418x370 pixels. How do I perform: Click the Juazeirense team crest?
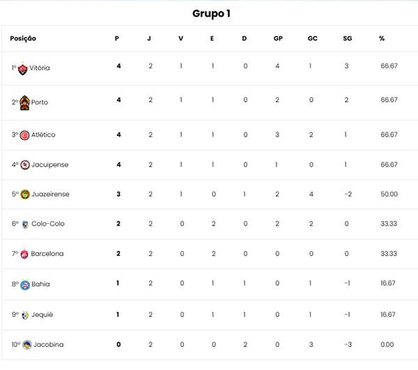point(25,194)
